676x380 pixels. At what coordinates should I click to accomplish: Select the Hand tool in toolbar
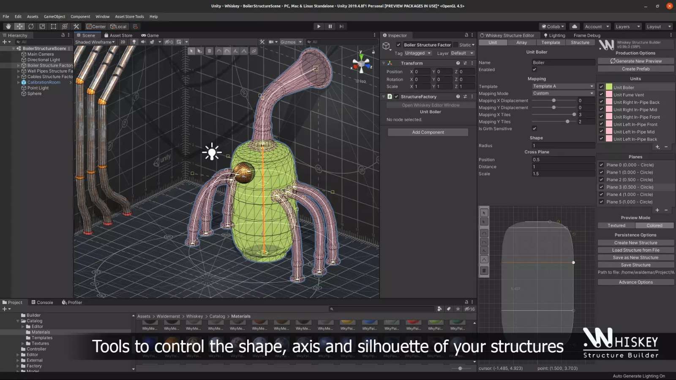pos(8,26)
